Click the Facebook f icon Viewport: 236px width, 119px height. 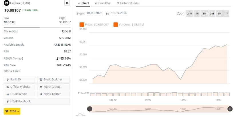click(8, 102)
